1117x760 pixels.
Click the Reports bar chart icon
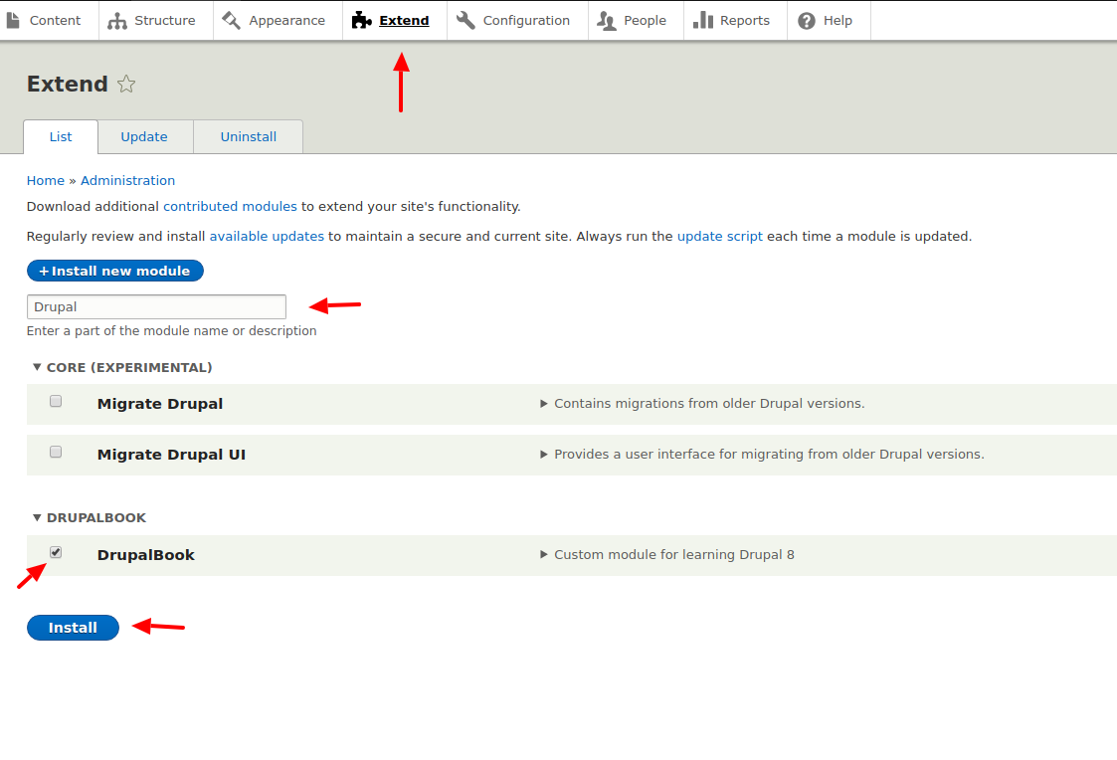tap(703, 21)
